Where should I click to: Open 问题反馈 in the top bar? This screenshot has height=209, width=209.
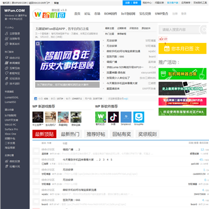[x=159, y=3]
